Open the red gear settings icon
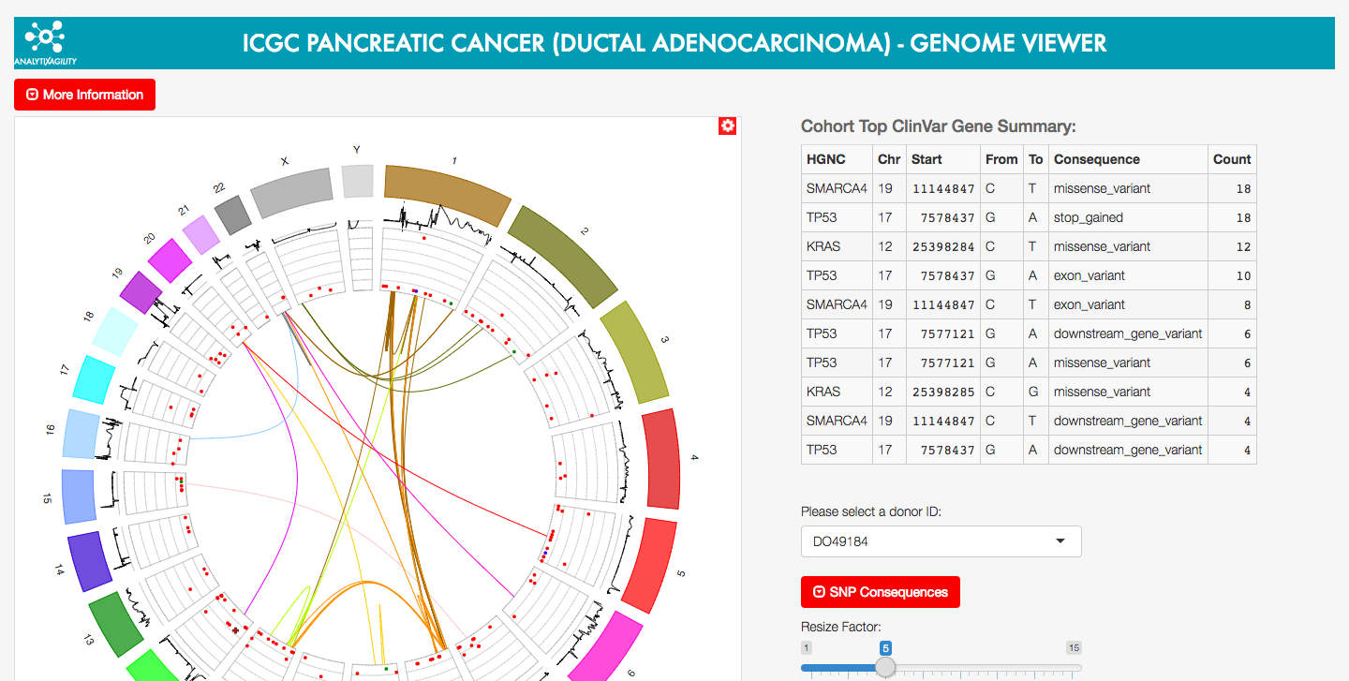The width and height of the screenshot is (1349, 681). click(x=728, y=126)
